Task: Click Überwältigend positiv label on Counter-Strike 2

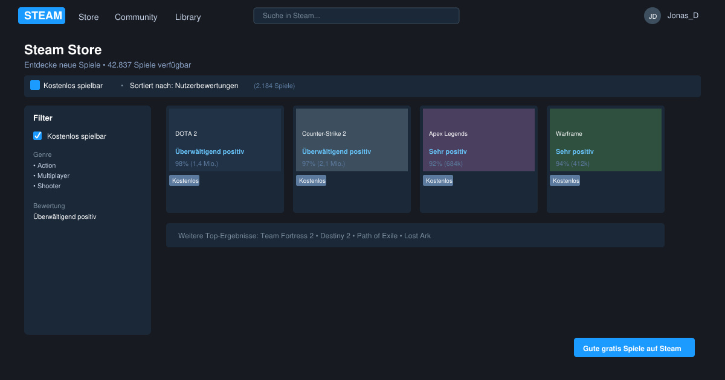Action: point(337,151)
